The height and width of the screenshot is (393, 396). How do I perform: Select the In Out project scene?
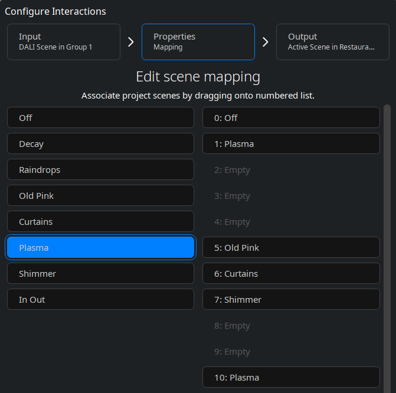[x=100, y=300]
